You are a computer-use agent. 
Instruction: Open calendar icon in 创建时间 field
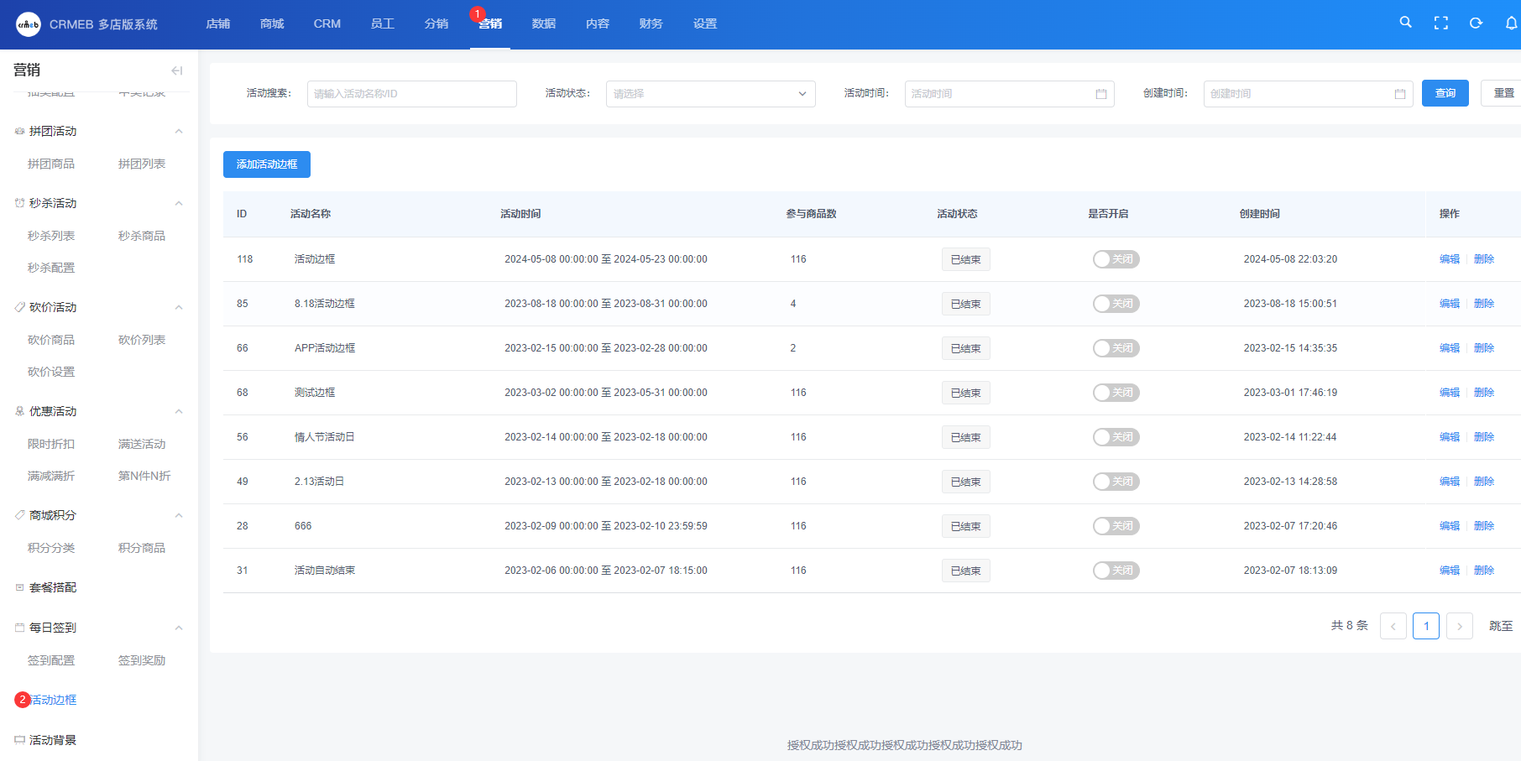click(x=1399, y=94)
